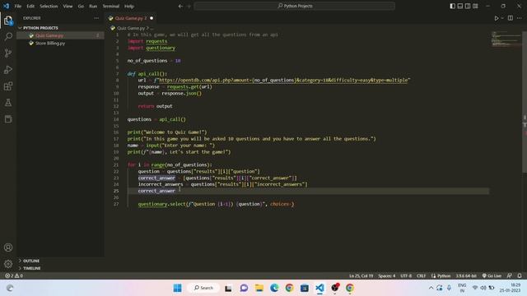Open the Windows Start button
Image resolution: width=527 pixels, height=296 pixels.
[x=178, y=288]
